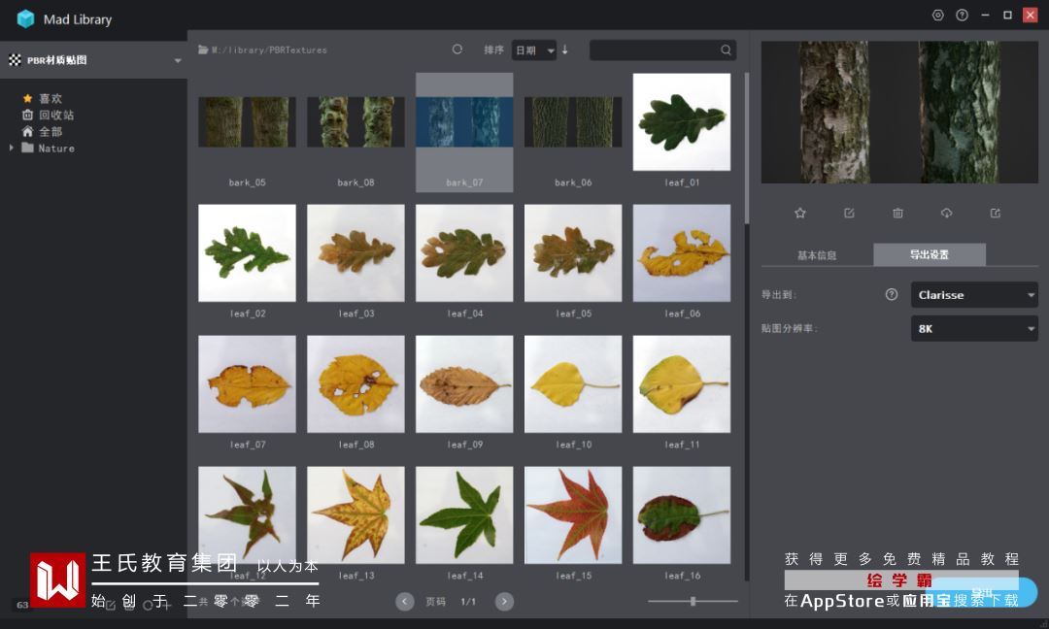This screenshot has height=629, width=1049.
Task: Select the leaf_04 thumbnail
Action: coord(464,253)
